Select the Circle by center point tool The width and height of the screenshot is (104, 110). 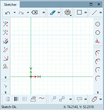(98, 24)
